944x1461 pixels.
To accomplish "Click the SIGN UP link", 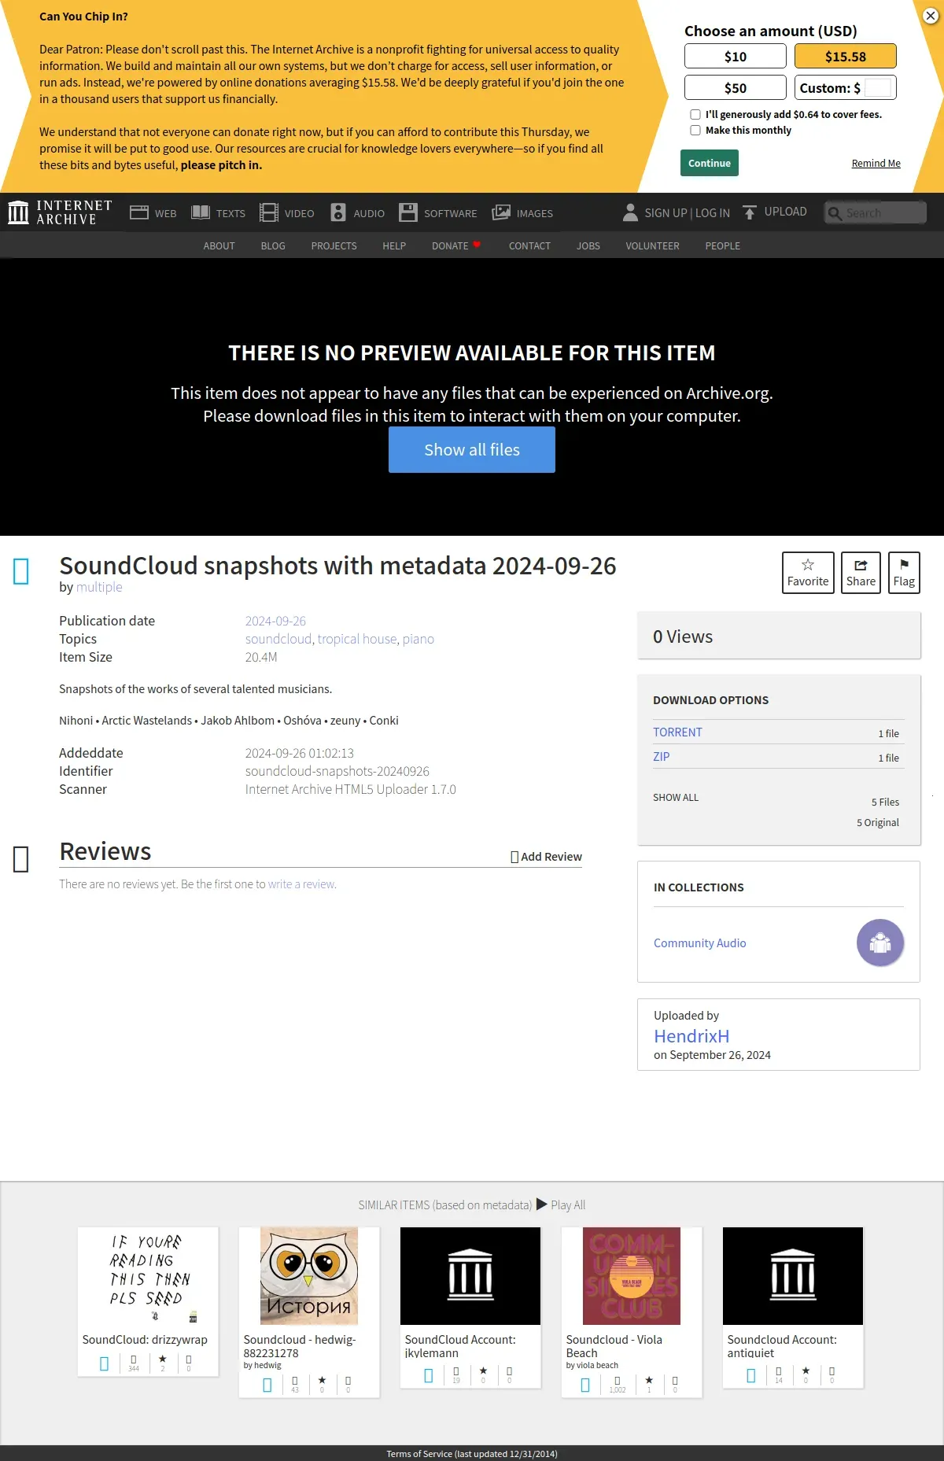I will pyautogui.click(x=666, y=213).
